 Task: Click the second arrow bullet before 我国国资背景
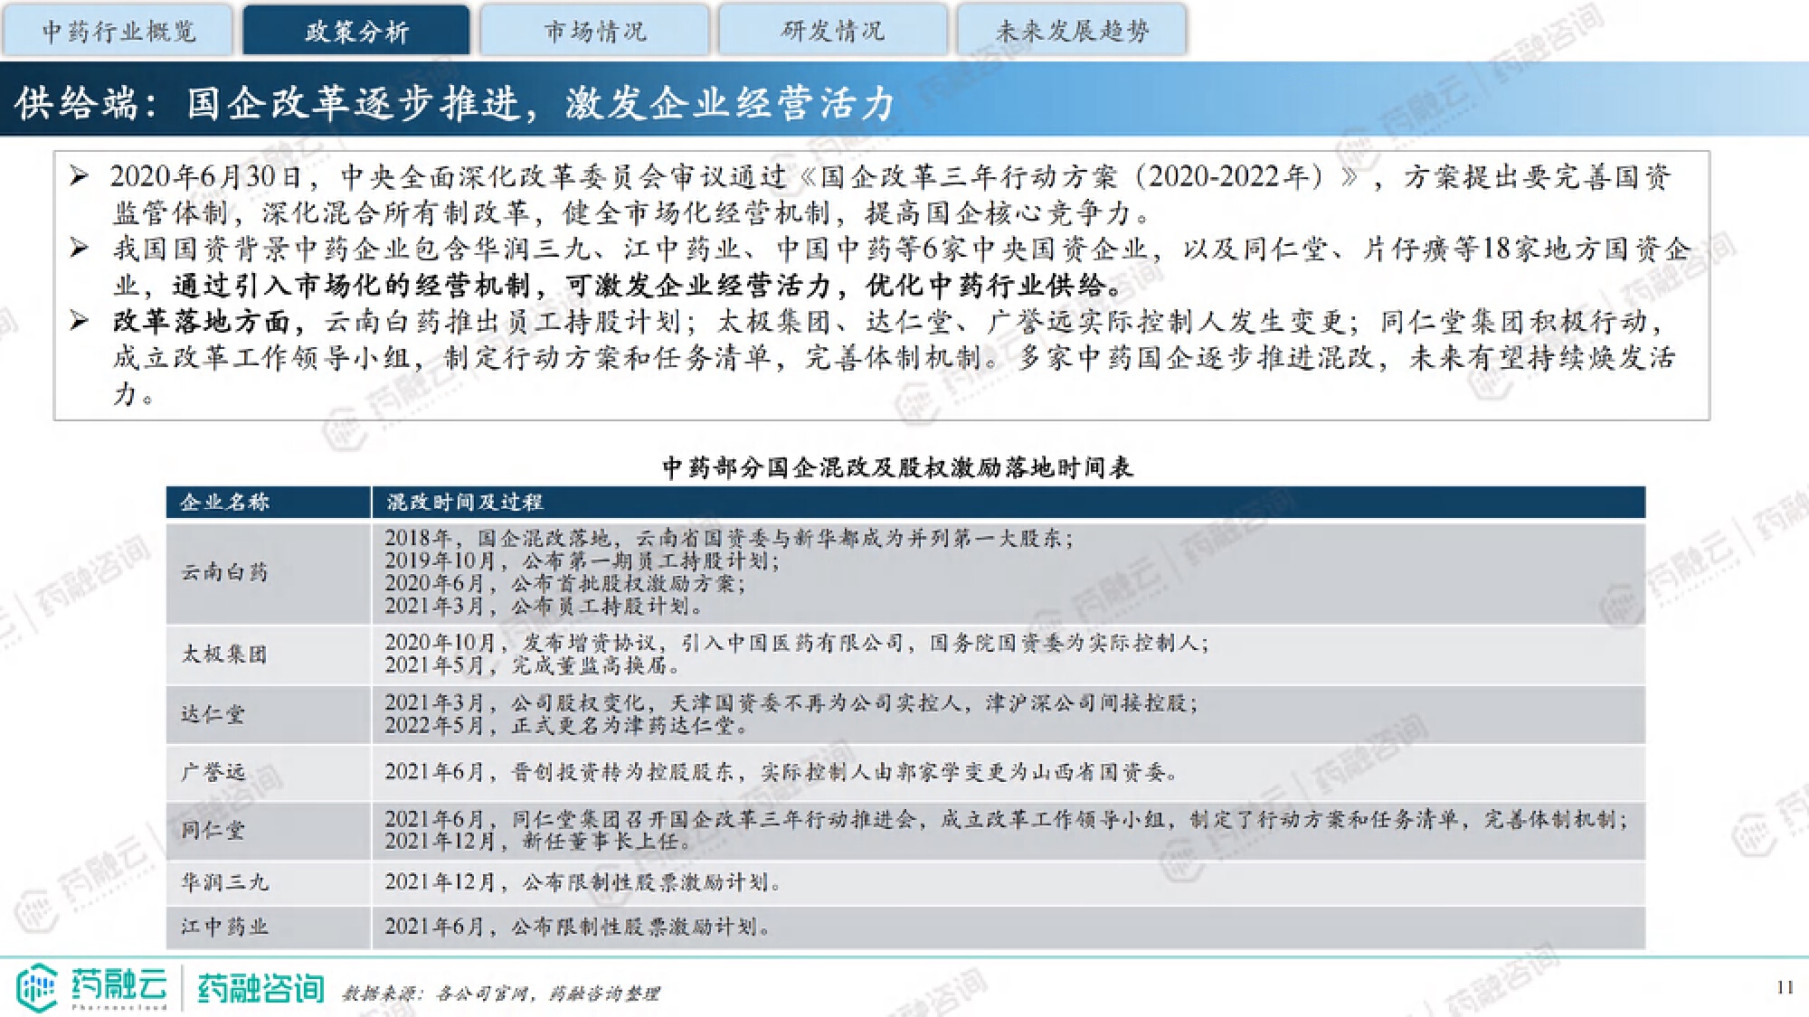click(x=80, y=248)
